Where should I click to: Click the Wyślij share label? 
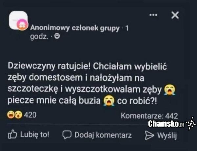point(167,136)
